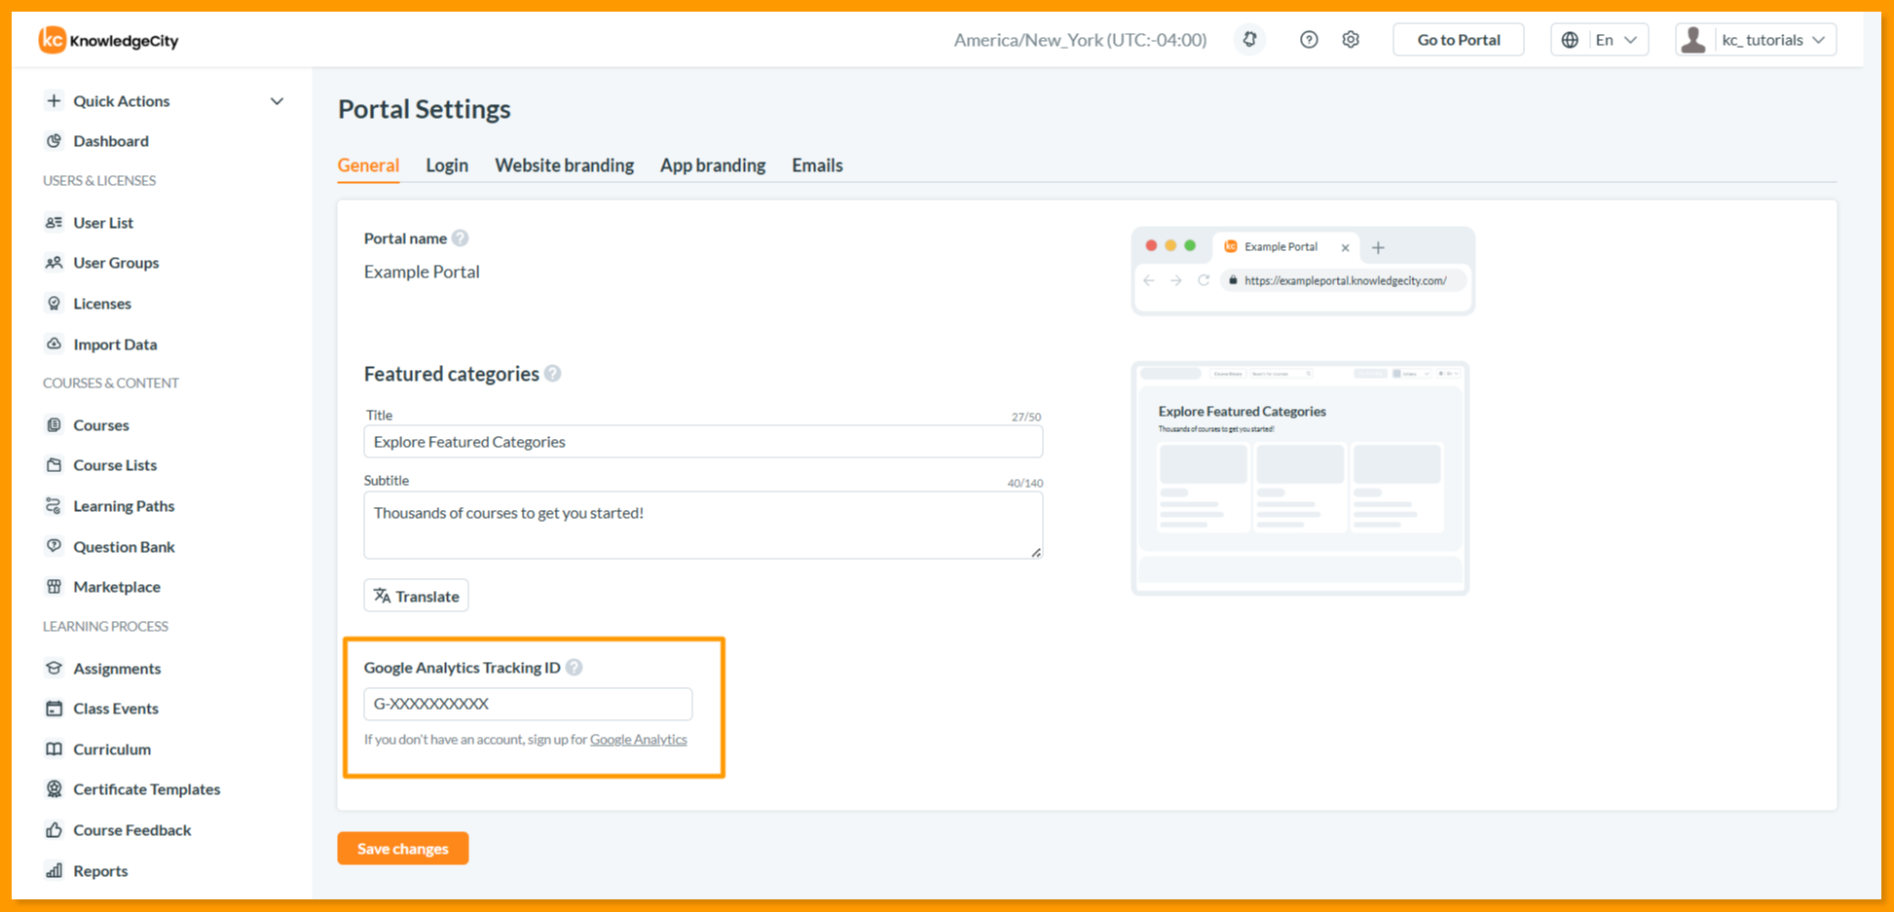Open Reports in the sidebar
Image resolution: width=1894 pixels, height=912 pixels.
(x=100, y=871)
